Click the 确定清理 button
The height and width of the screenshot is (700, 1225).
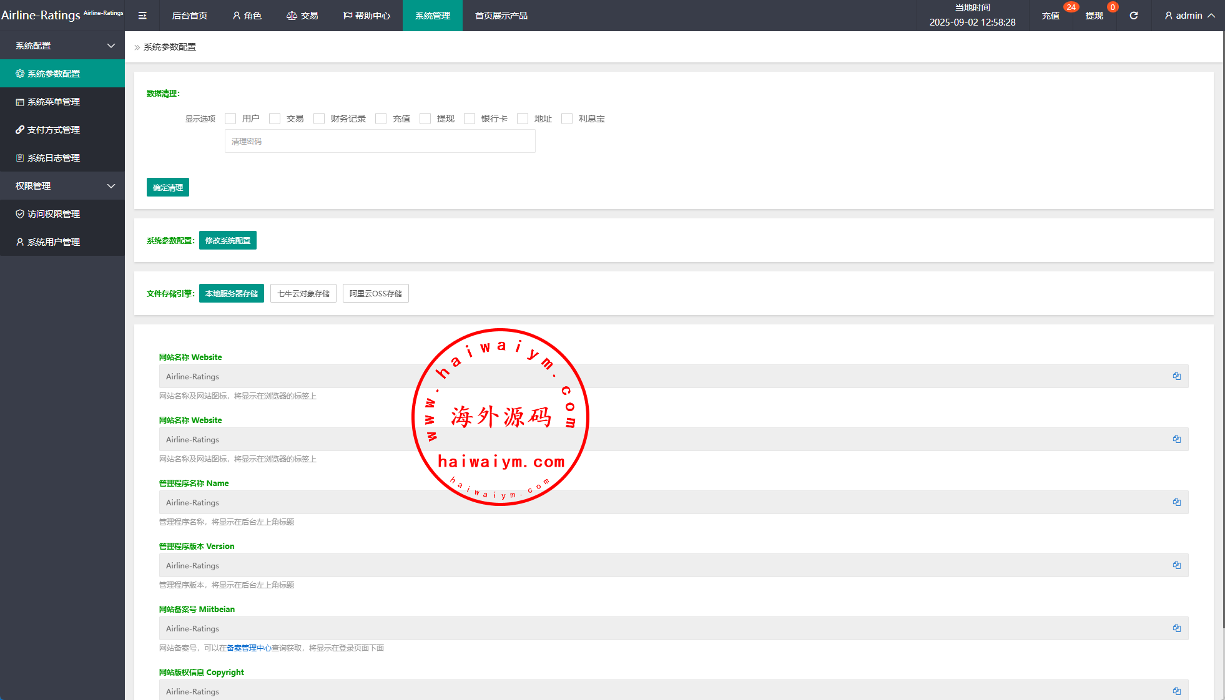[x=167, y=187]
